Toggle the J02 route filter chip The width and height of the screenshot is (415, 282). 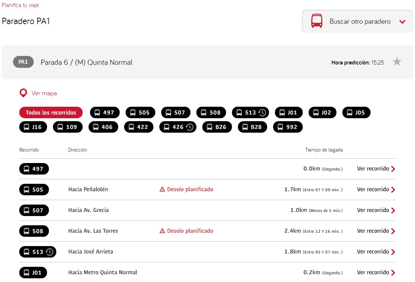(322, 112)
